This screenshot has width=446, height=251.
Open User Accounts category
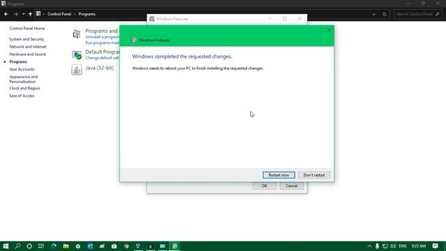pyautogui.click(x=22, y=69)
